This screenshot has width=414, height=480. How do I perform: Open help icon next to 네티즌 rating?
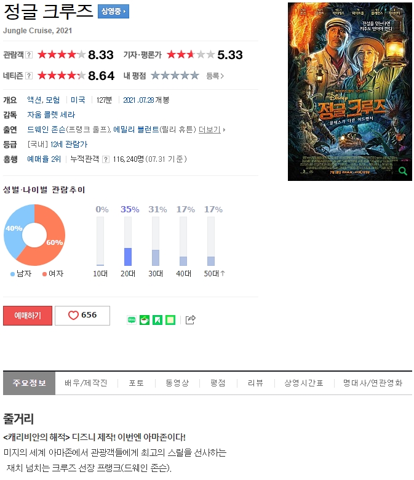point(29,76)
